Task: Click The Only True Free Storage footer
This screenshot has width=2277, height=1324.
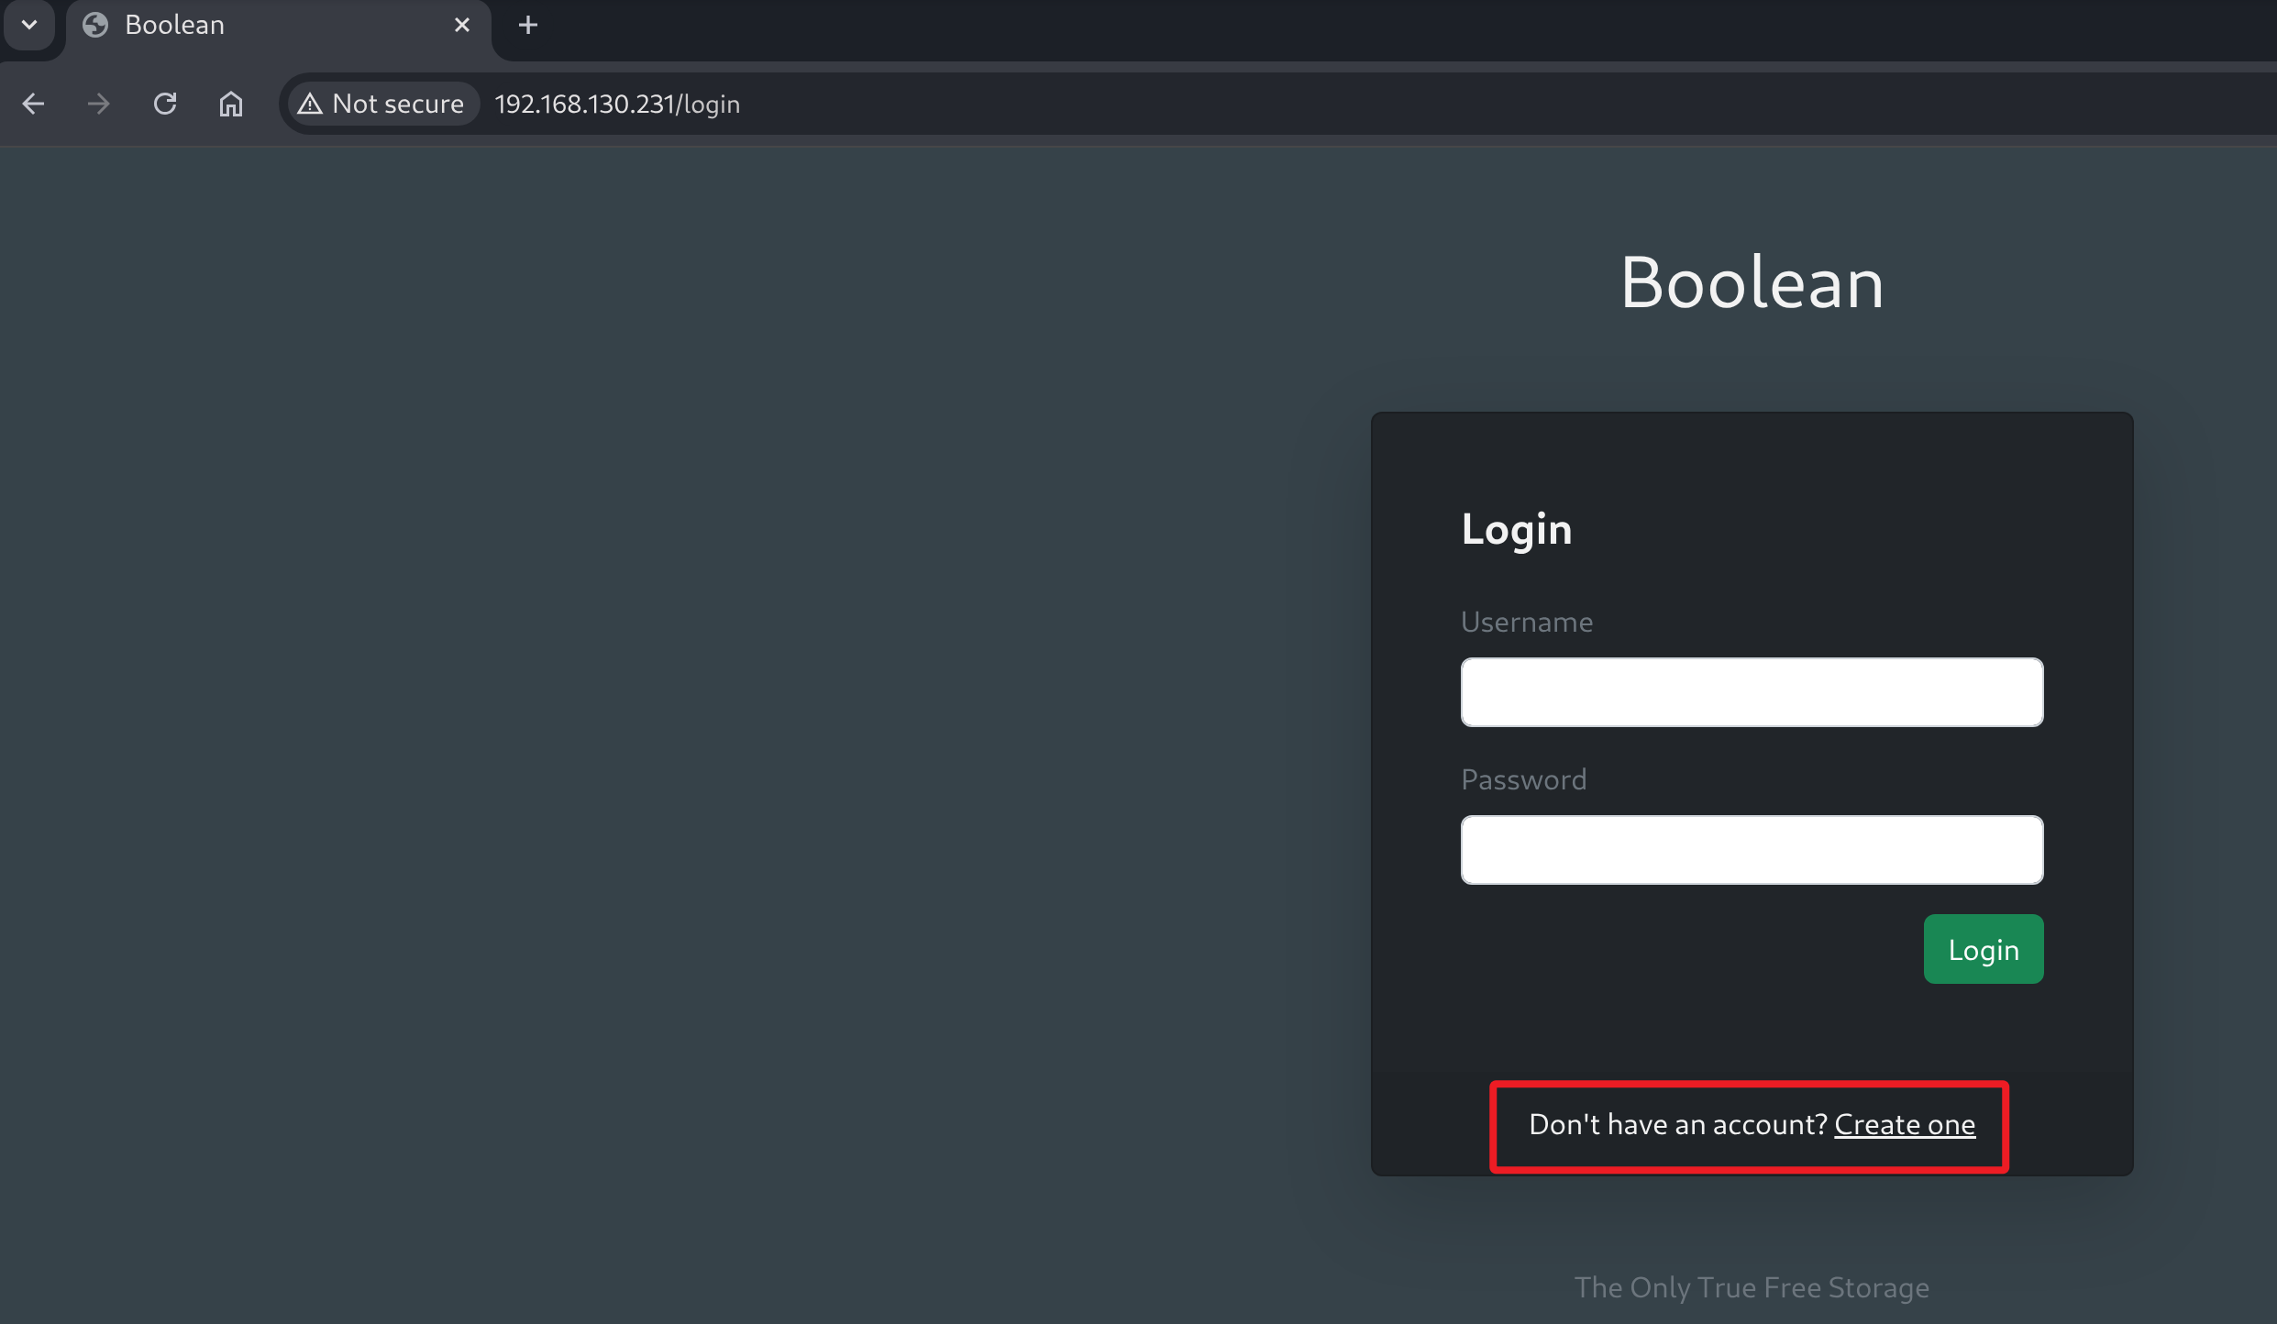Action: (1752, 1287)
